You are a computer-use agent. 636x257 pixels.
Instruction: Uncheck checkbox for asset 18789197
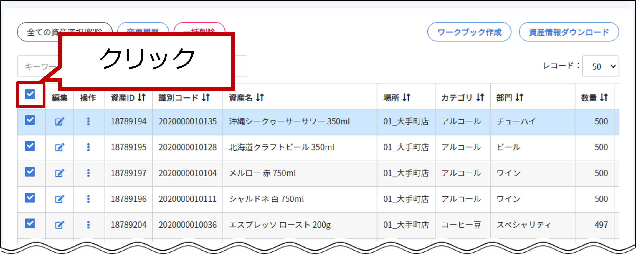[30, 172]
